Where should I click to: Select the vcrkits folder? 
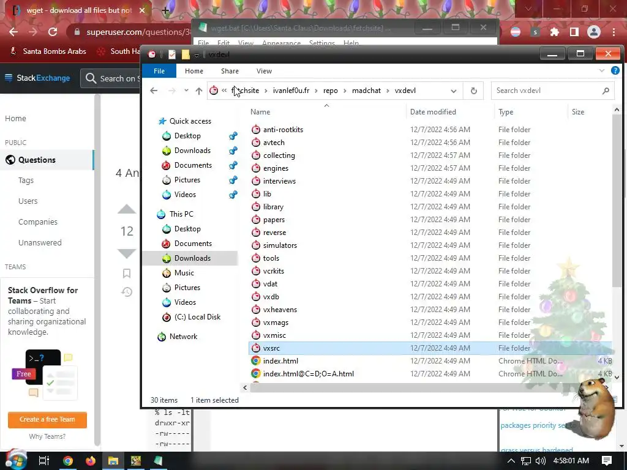coord(274,271)
